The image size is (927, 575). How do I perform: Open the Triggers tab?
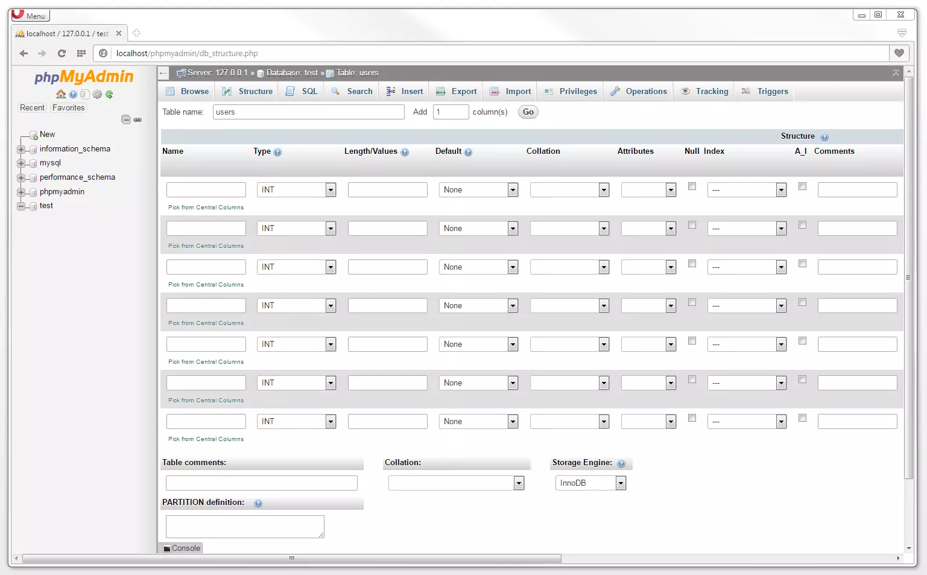click(x=765, y=92)
